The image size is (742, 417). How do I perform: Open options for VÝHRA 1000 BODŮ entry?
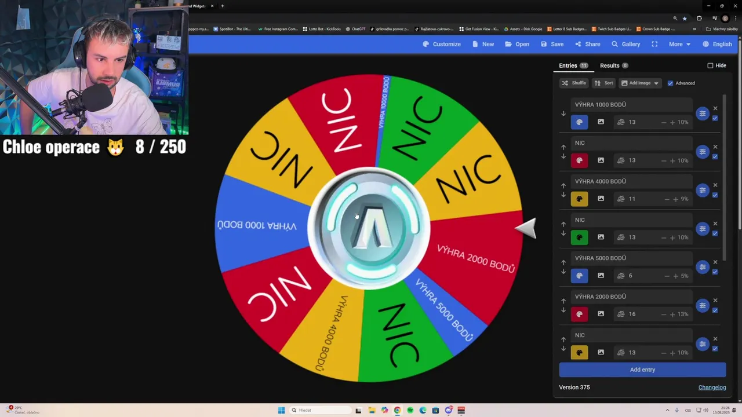click(x=703, y=114)
